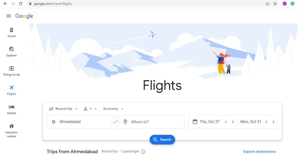This screenshot has width=298, height=157.
Task: Open the Explore destinations link
Action: tap(259, 151)
